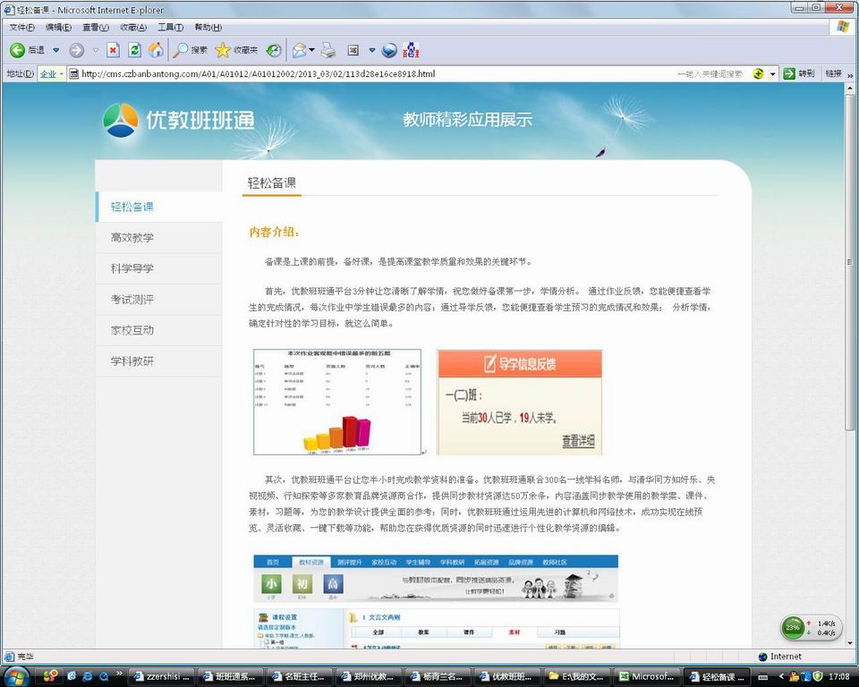Screen dimensions: 859x687
Task: Go to the Home page icon
Action: [x=156, y=50]
